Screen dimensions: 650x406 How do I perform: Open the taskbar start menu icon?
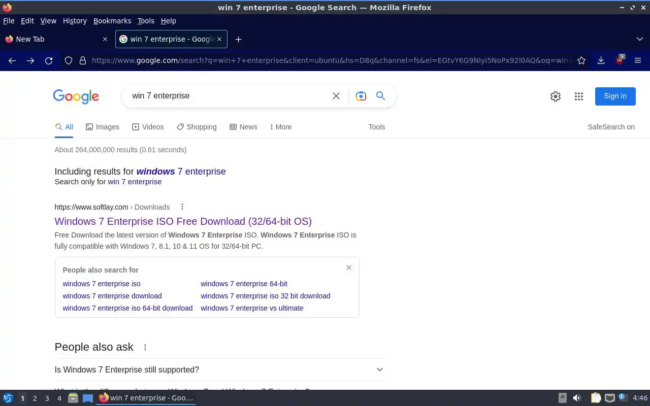click(x=8, y=398)
